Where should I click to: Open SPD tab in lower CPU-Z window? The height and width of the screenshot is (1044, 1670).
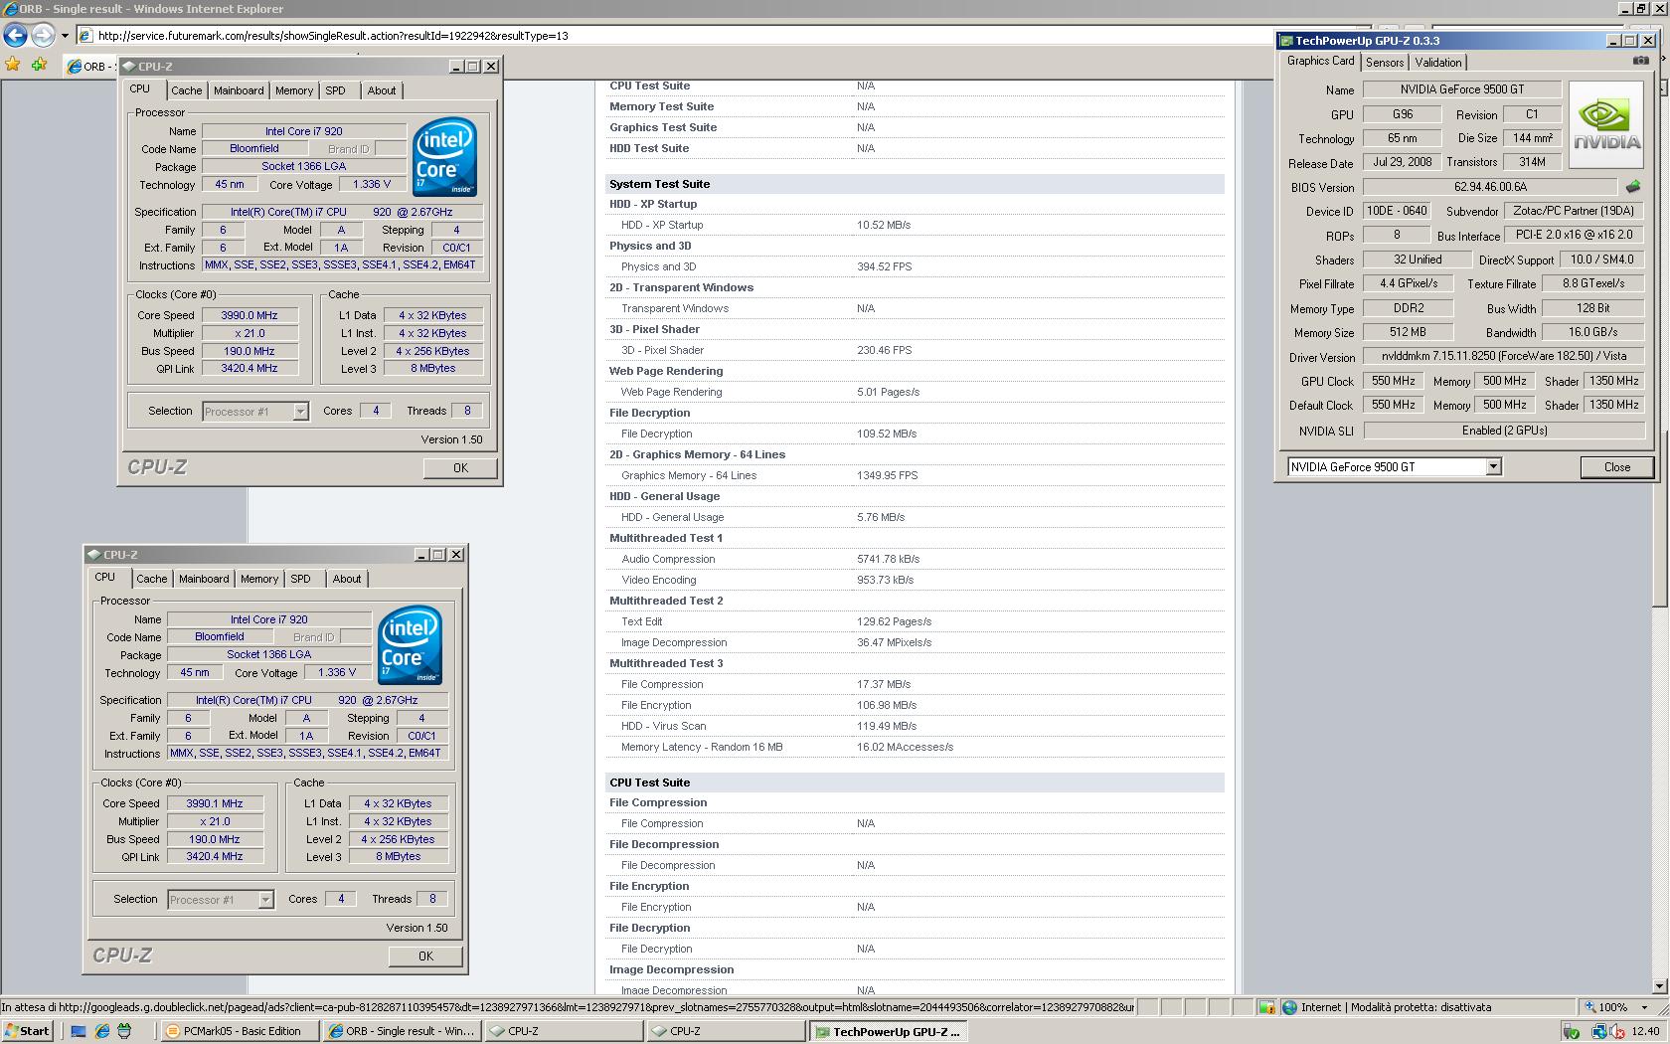(x=301, y=579)
